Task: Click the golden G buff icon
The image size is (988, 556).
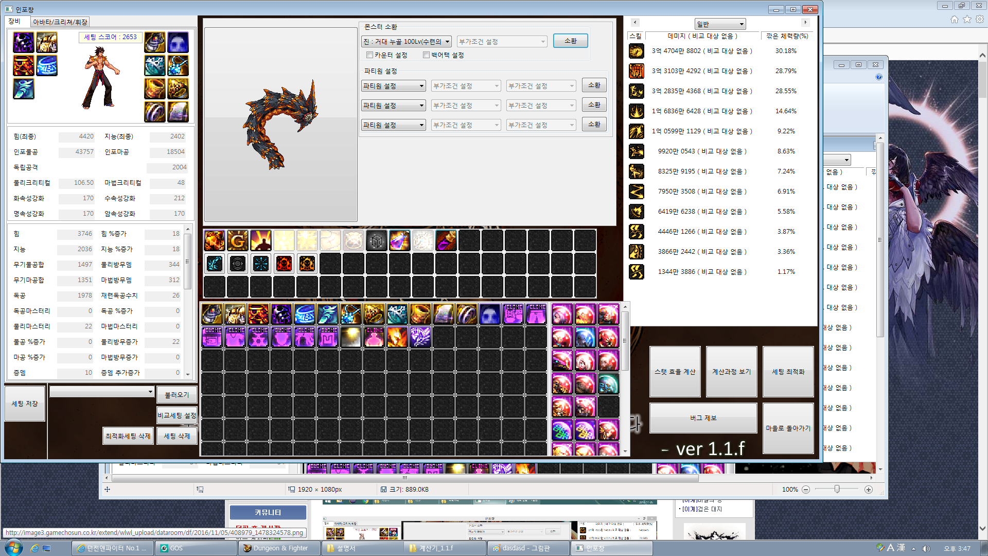Action: pyautogui.click(x=238, y=240)
